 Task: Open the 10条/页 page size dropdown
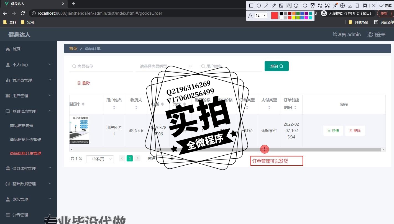pos(100,159)
